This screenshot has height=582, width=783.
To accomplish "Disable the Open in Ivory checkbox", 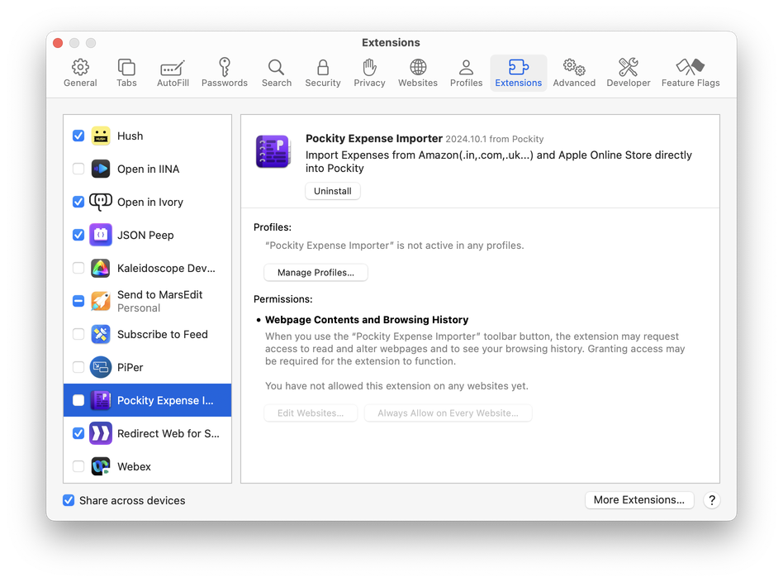I will tap(78, 202).
